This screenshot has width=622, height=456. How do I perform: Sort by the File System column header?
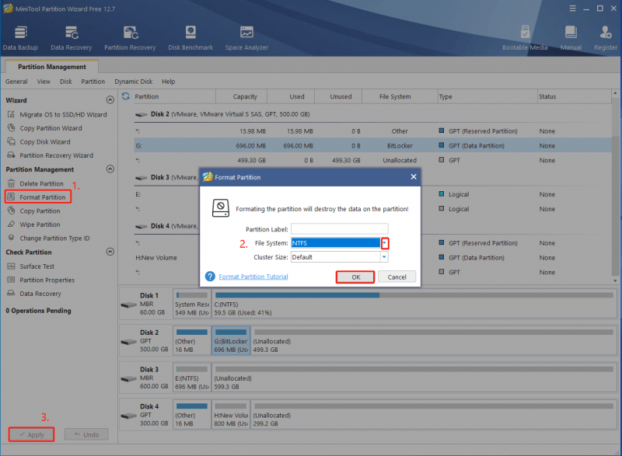point(400,96)
